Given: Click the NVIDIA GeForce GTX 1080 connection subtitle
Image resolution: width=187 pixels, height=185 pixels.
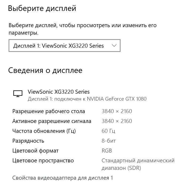Looking at the screenshot, I should (x=87, y=99).
